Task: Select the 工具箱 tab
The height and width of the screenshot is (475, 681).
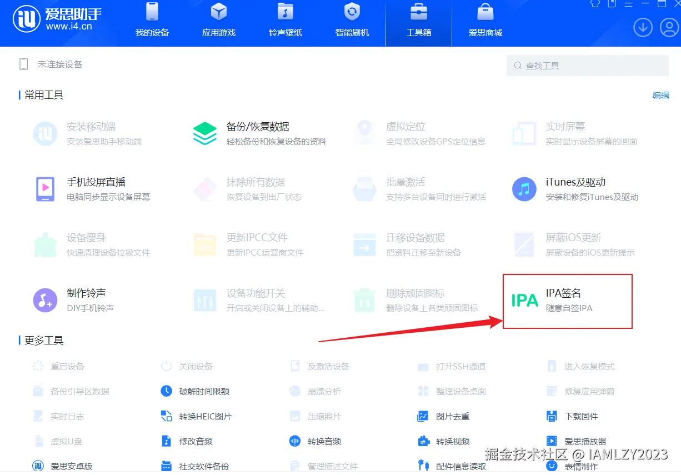Action: click(x=419, y=22)
